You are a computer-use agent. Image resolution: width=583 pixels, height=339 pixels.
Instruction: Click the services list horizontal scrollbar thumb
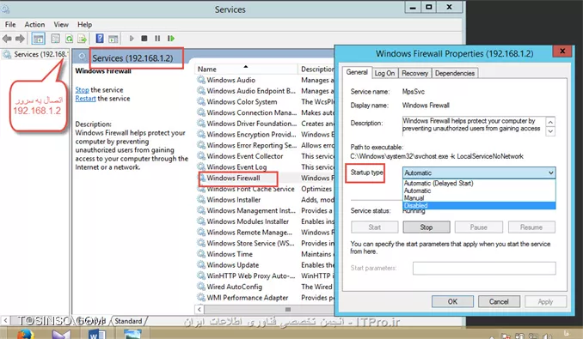pyautogui.click(x=288, y=309)
